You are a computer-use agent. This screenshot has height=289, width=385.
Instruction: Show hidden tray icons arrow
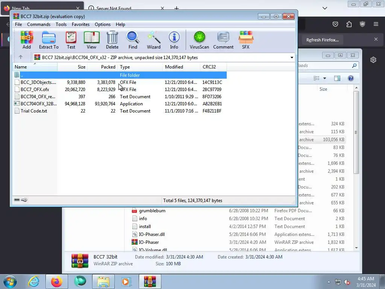(x=329, y=282)
